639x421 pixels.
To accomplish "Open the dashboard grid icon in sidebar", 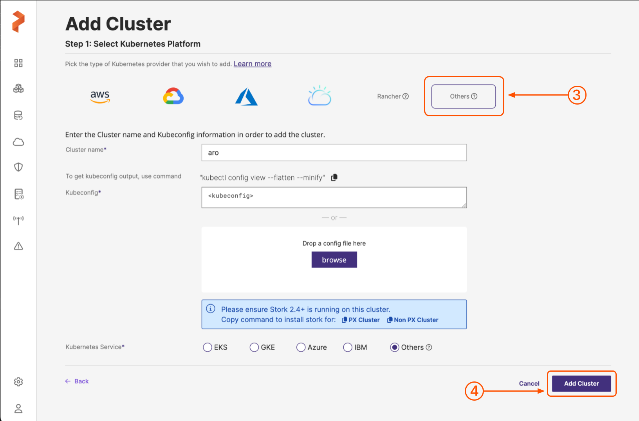I will 18,63.
